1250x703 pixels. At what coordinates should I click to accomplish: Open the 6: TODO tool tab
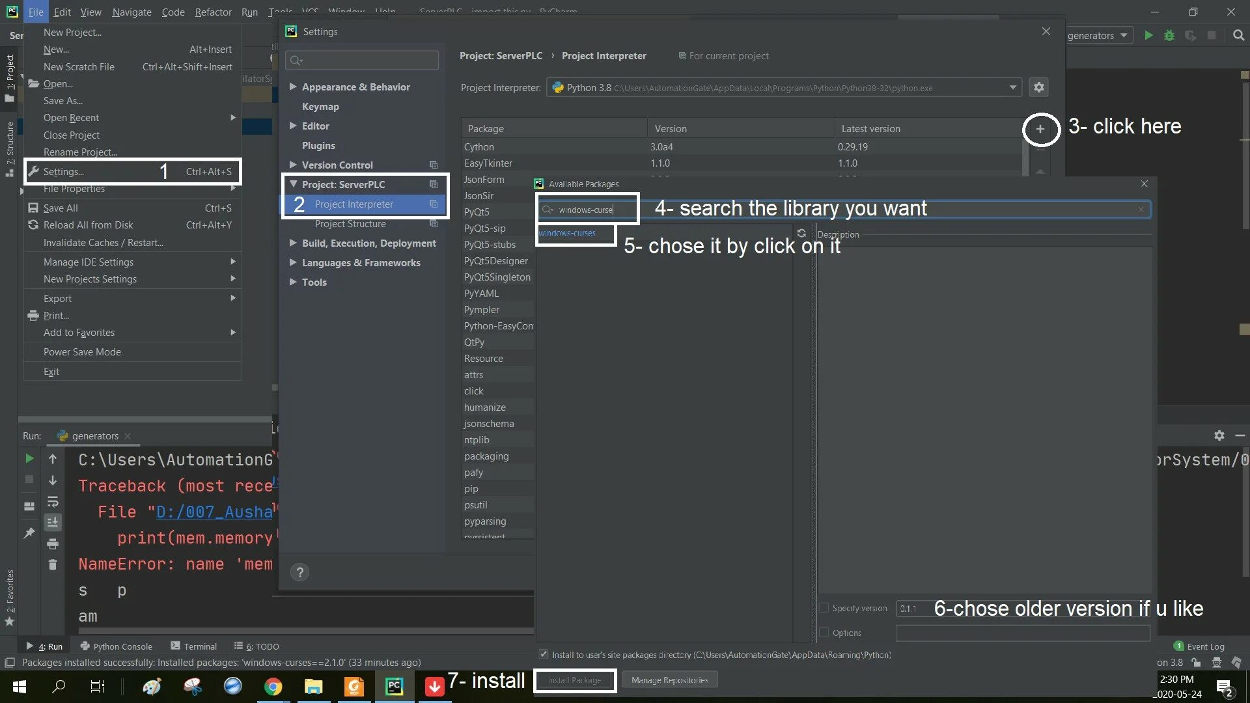(x=257, y=646)
